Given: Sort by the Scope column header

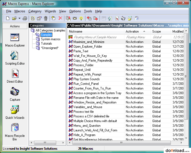Looking at the screenshot, I should click(x=161, y=31).
